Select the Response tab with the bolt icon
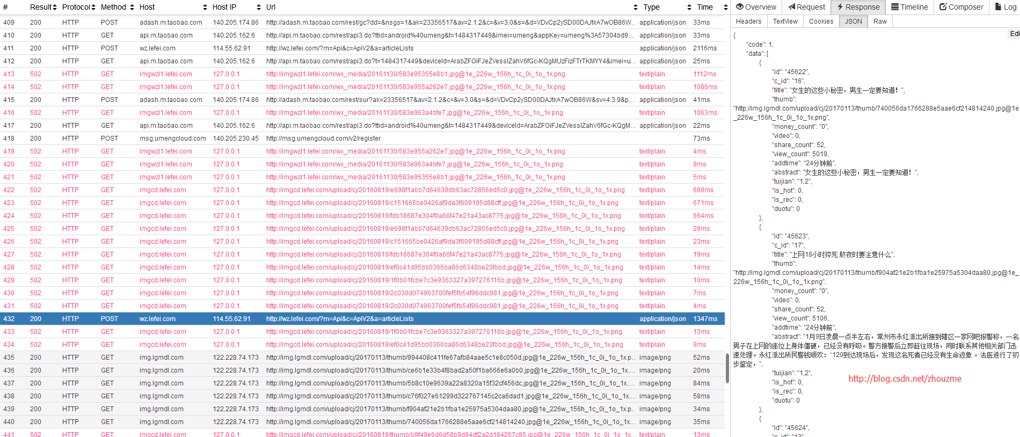The width and height of the screenshot is (1020, 437). [x=858, y=7]
